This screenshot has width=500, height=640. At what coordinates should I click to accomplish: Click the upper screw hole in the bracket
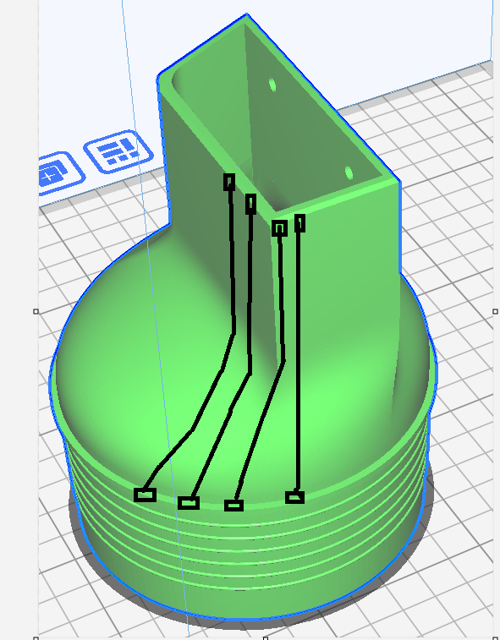[x=272, y=85]
